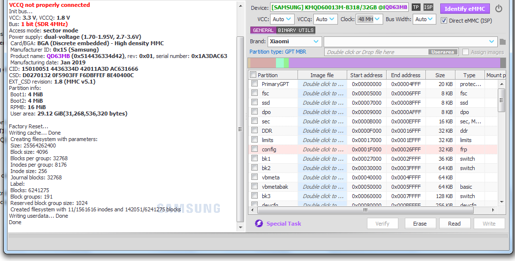The height and width of the screenshot is (261, 515).
Task: Click the CID value line in log
Action: point(74,69)
